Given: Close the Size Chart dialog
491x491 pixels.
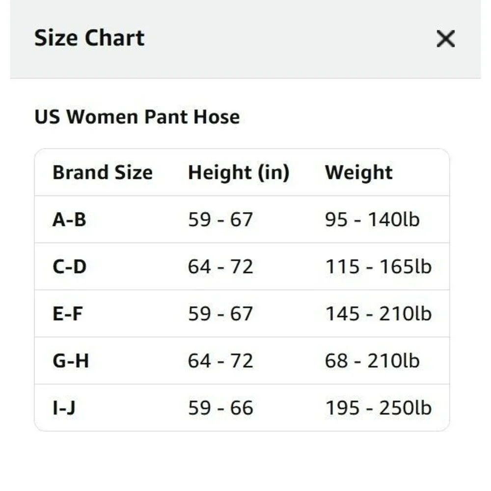Looking at the screenshot, I should [446, 39].
